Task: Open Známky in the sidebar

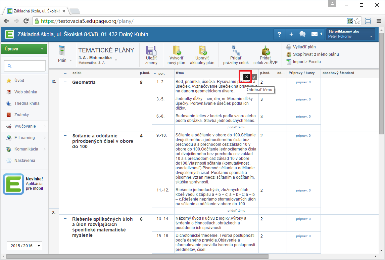Action: [21, 115]
